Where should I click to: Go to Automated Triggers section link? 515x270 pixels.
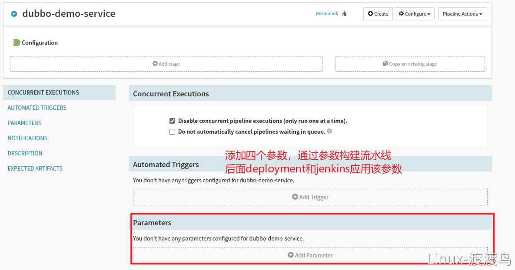pyautogui.click(x=37, y=108)
